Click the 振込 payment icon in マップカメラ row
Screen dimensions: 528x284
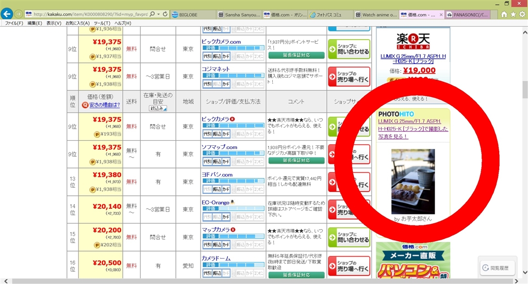point(217,244)
